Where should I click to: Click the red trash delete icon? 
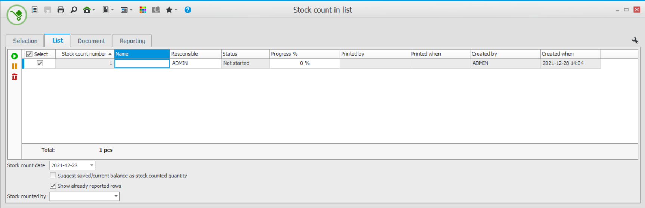point(15,77)
